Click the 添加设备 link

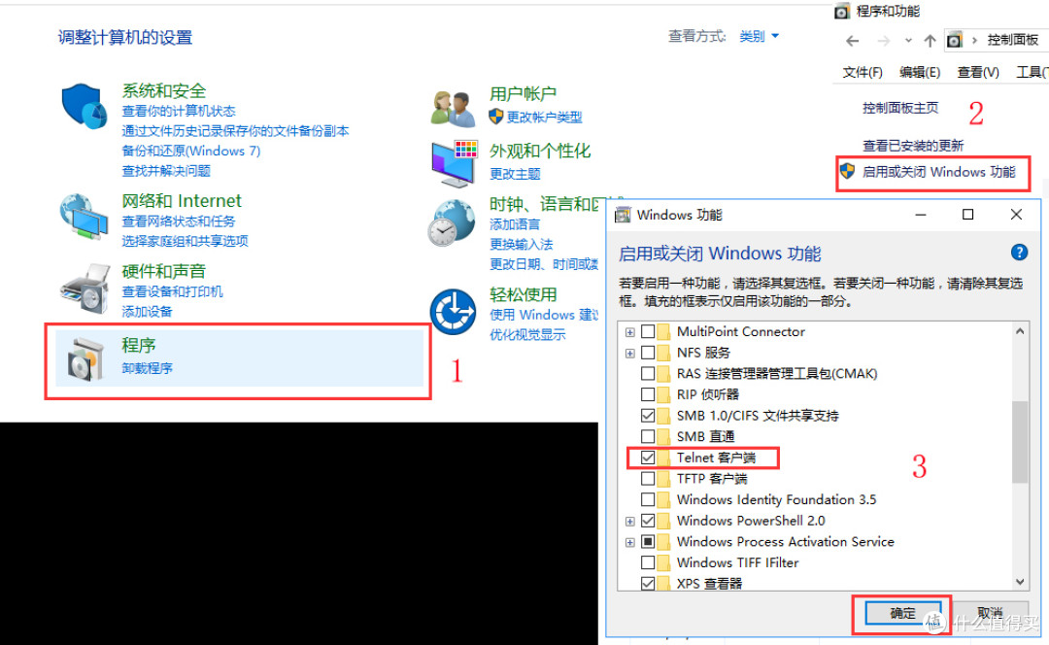point(148,312)
